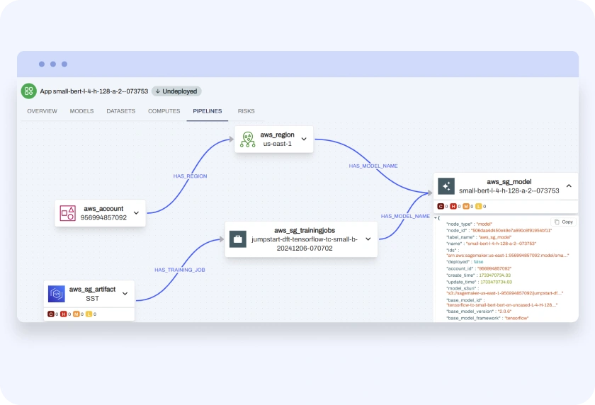Image resolution: width=595 pixels, height=405 pixels.
Task: Click the "base_model_framework" JSON line
Action: [x=487, y=318]
